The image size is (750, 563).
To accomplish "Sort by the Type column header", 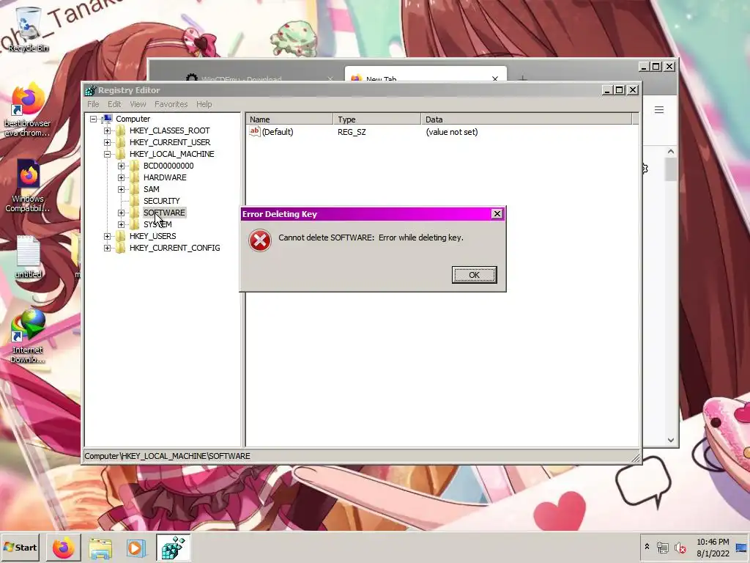I will pos(377,119).
